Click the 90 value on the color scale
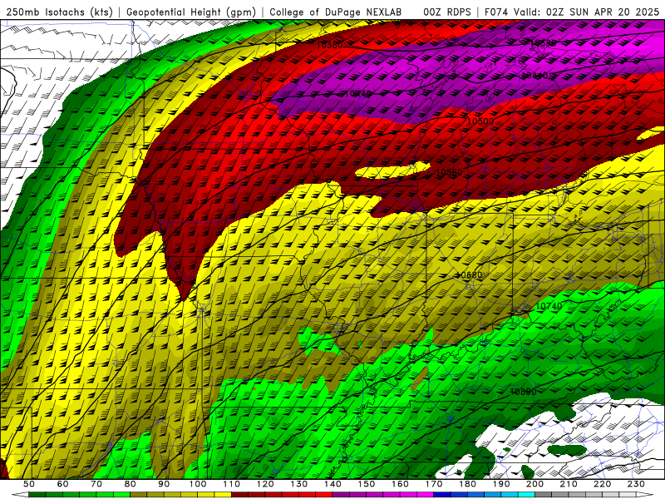665x499 pixels. (164, 484)
